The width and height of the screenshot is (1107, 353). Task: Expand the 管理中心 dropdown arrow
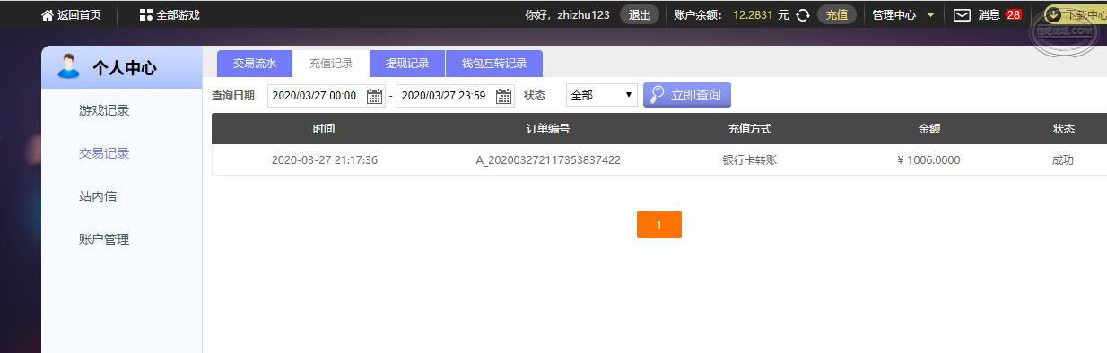[x=930, y=15]
